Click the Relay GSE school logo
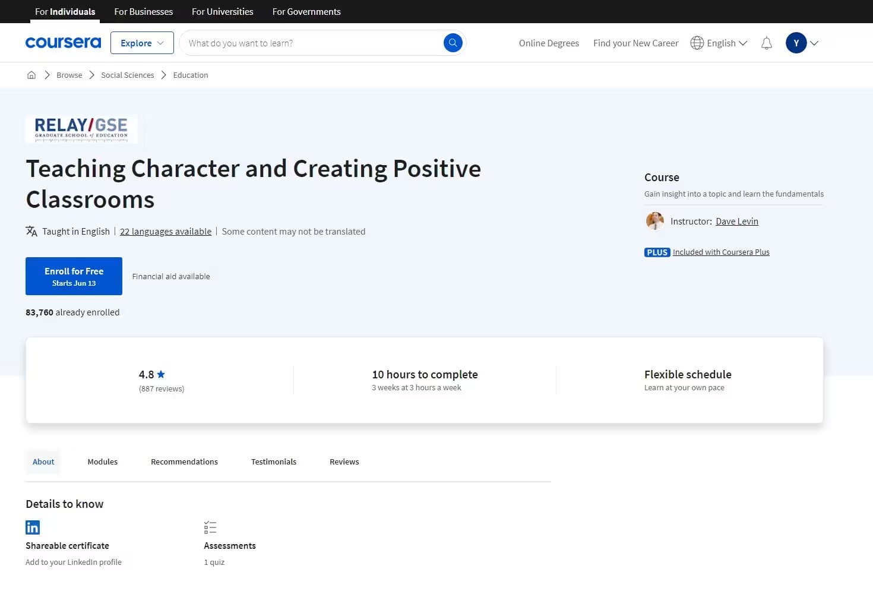 tap(81, 129)
